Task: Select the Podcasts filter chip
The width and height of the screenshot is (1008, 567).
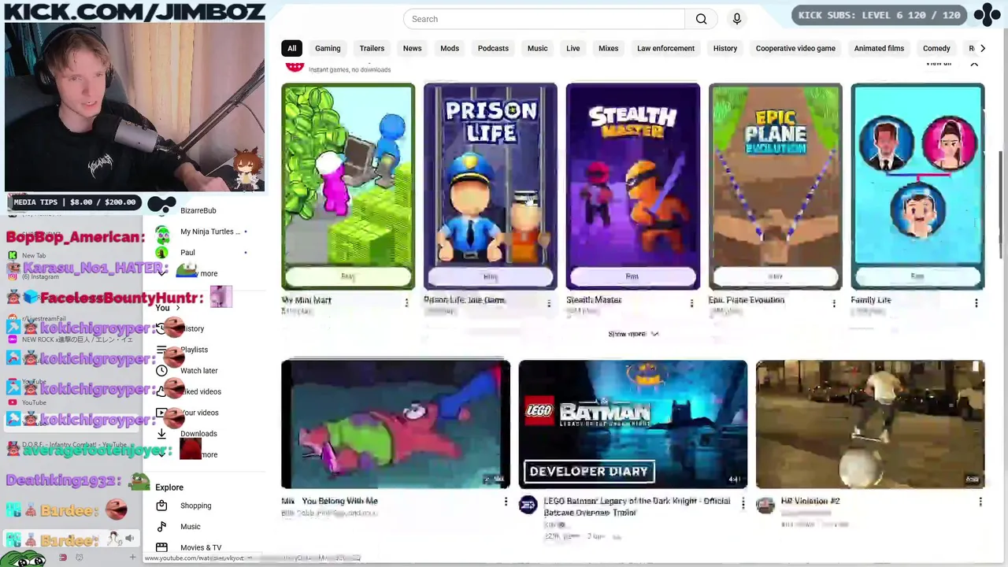Action: [x=493, y=48]
